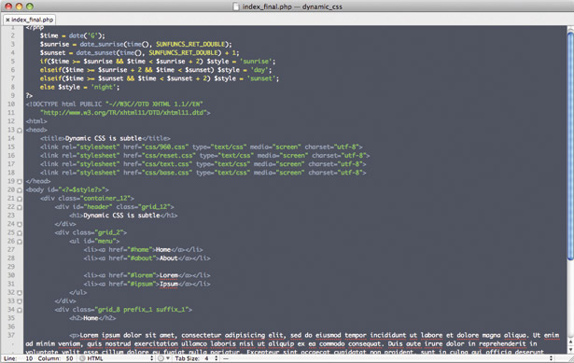The image size is (574, 363).
Task: Collapse the container_12 div on line 21
Action: 20,199
